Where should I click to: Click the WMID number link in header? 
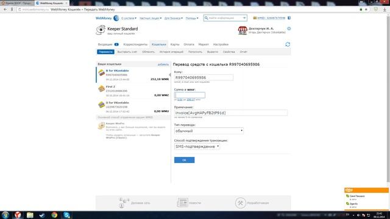(x=271, y=18)
